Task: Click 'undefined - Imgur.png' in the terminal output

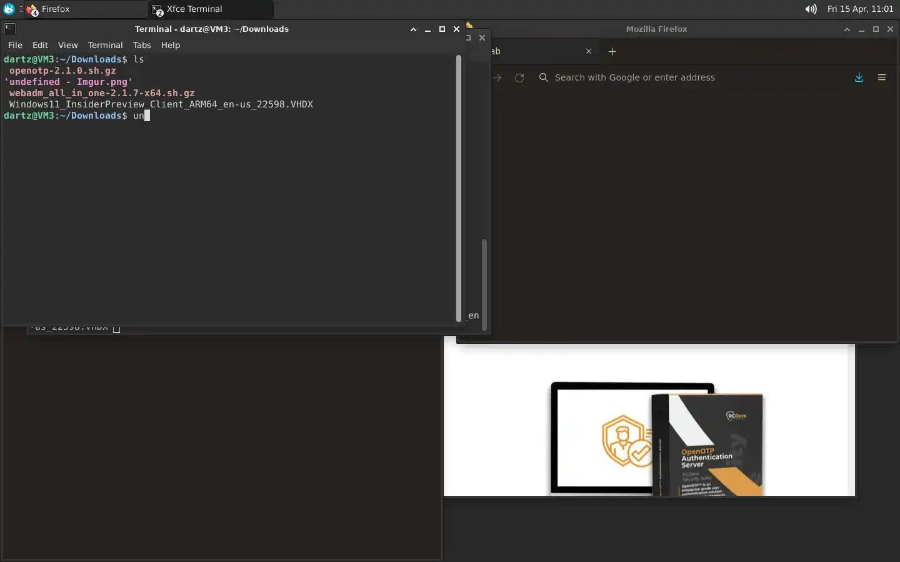Action: (x=68, y=82)
